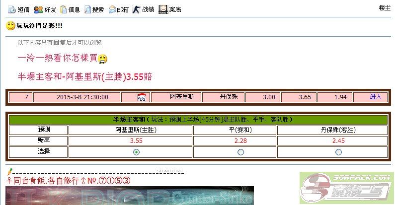Open the 邮箱 mailbox icon
Screen dimensions: 395x205
pyautogui.click(x=112, y=9)
